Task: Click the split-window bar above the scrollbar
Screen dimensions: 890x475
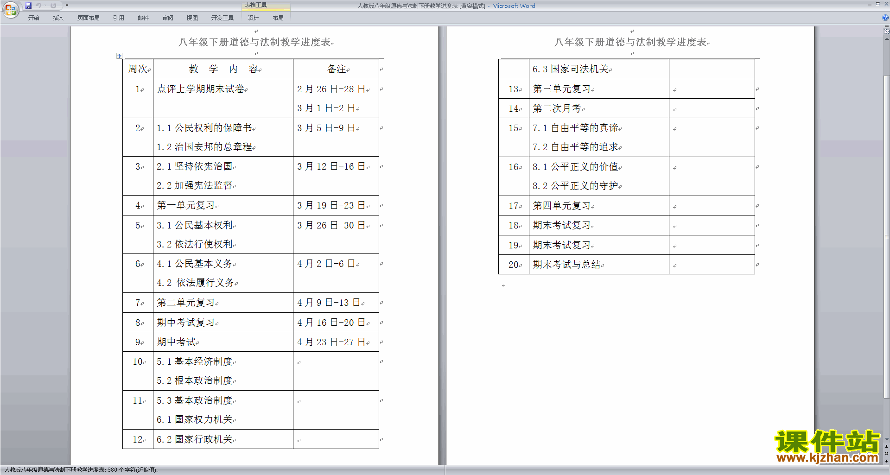Action: (886, 27)
